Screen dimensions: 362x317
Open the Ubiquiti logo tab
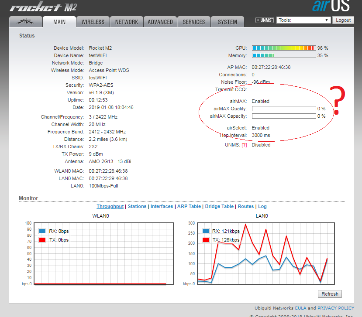click(25, 22)
